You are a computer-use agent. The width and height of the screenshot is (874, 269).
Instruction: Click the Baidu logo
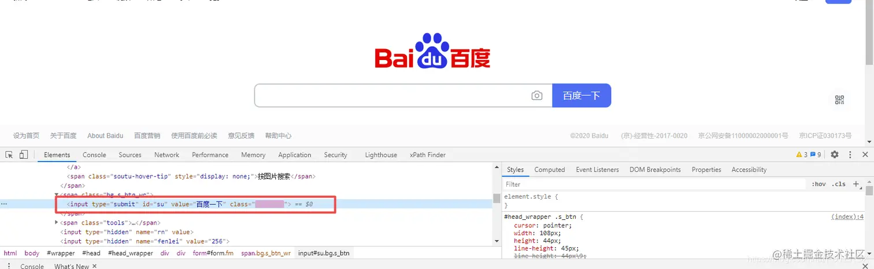click(432, 51)
